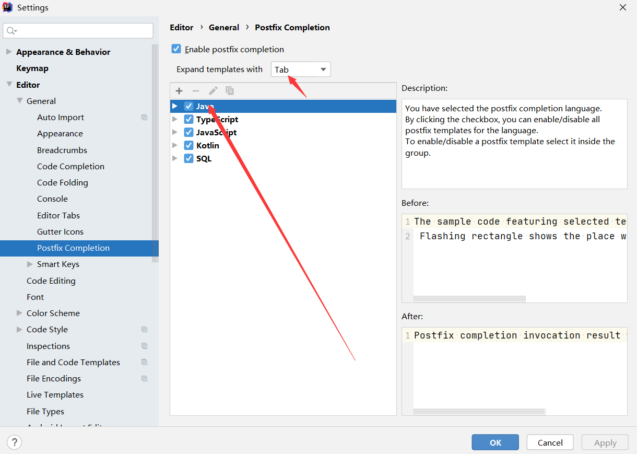637x454 pixels.
Task: Open Auto Import settings
Action: pos(61,118)
